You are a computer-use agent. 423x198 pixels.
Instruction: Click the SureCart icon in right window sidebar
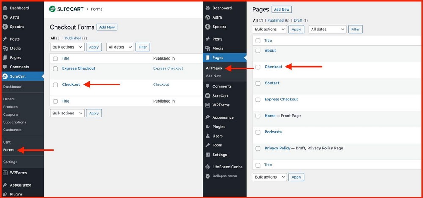point(207,96)
